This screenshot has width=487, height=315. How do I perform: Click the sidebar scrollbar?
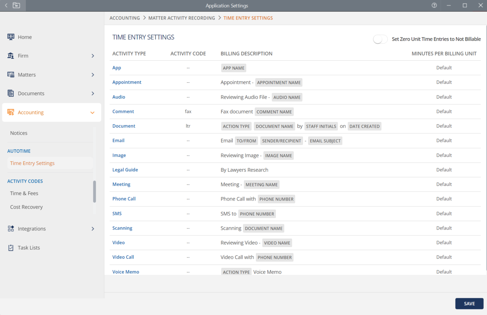(94, 191)
